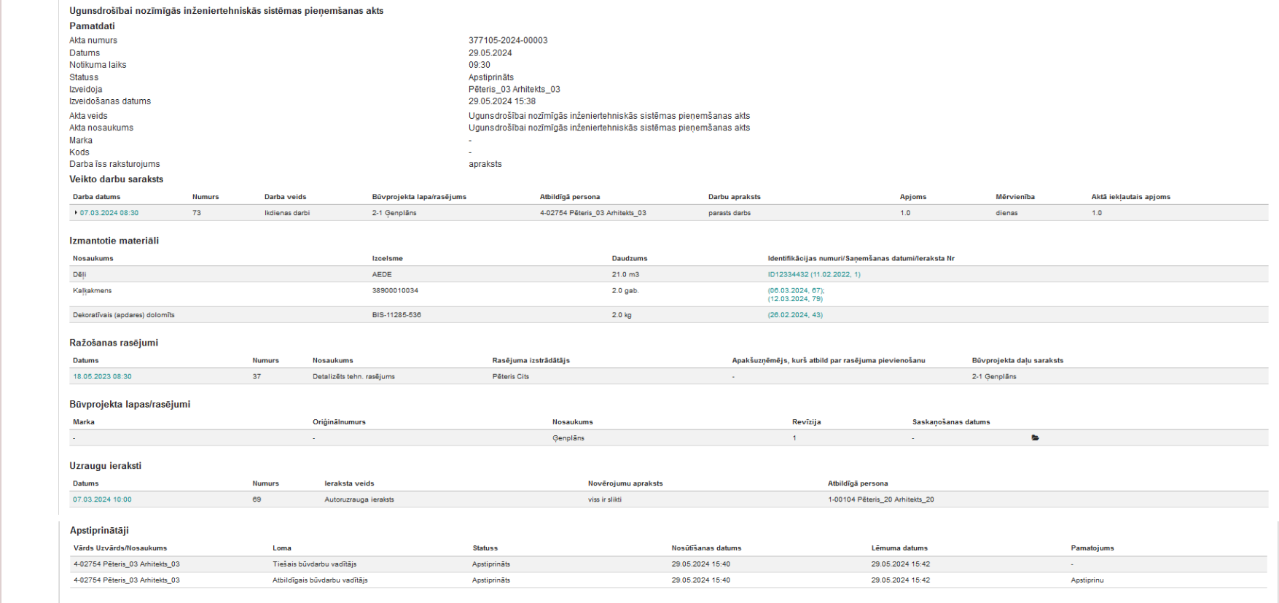Click number 69 in supervision entries row

257,499
